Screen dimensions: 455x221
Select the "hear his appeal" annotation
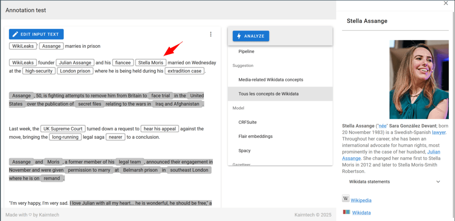click(160, 129)
